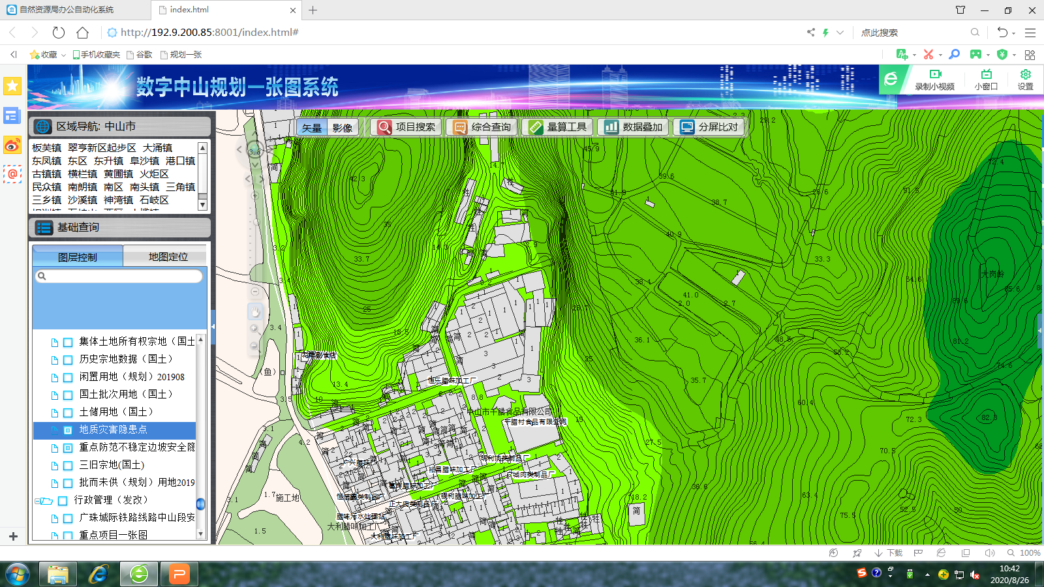Navigate to 古镇镇 in the region list

(47, 173)
